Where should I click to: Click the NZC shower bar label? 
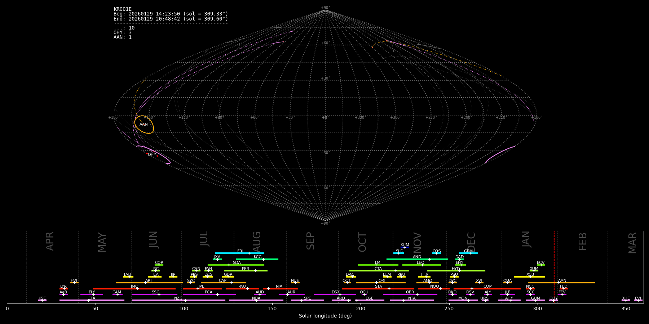coord(178,298)
